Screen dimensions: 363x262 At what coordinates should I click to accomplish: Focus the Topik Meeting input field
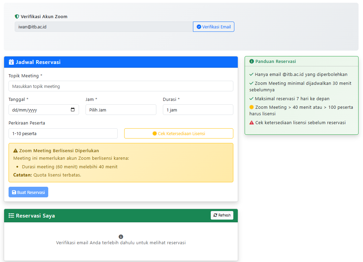(x=121, y=86)
